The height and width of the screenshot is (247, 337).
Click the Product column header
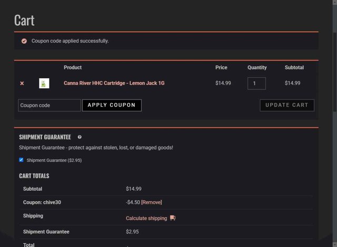click(73, 67)
